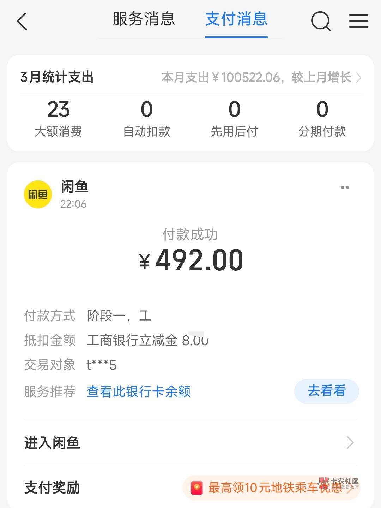The width and height of the screenshot is (381, 508).
Task: Tap the back arrow icon
Action: 22,22
